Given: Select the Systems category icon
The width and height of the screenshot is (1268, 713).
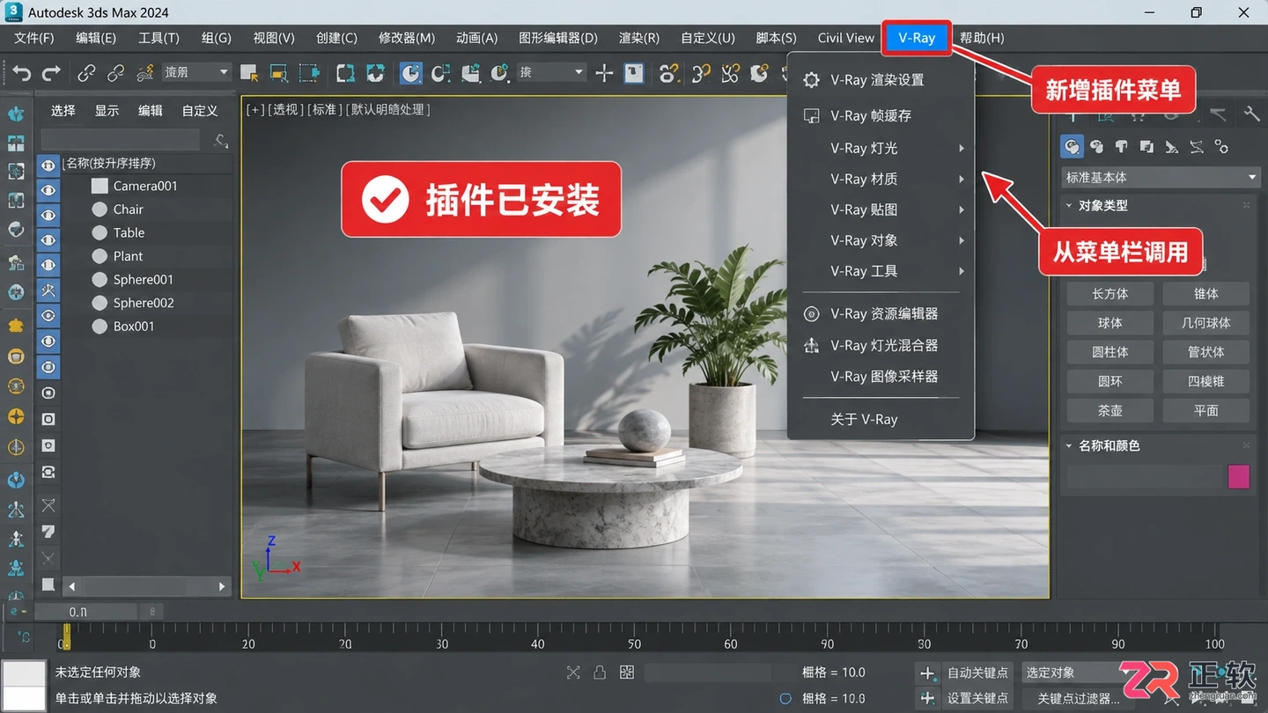Looking at the screenshot, I should pyautogui.click(x=1221, y=146).
